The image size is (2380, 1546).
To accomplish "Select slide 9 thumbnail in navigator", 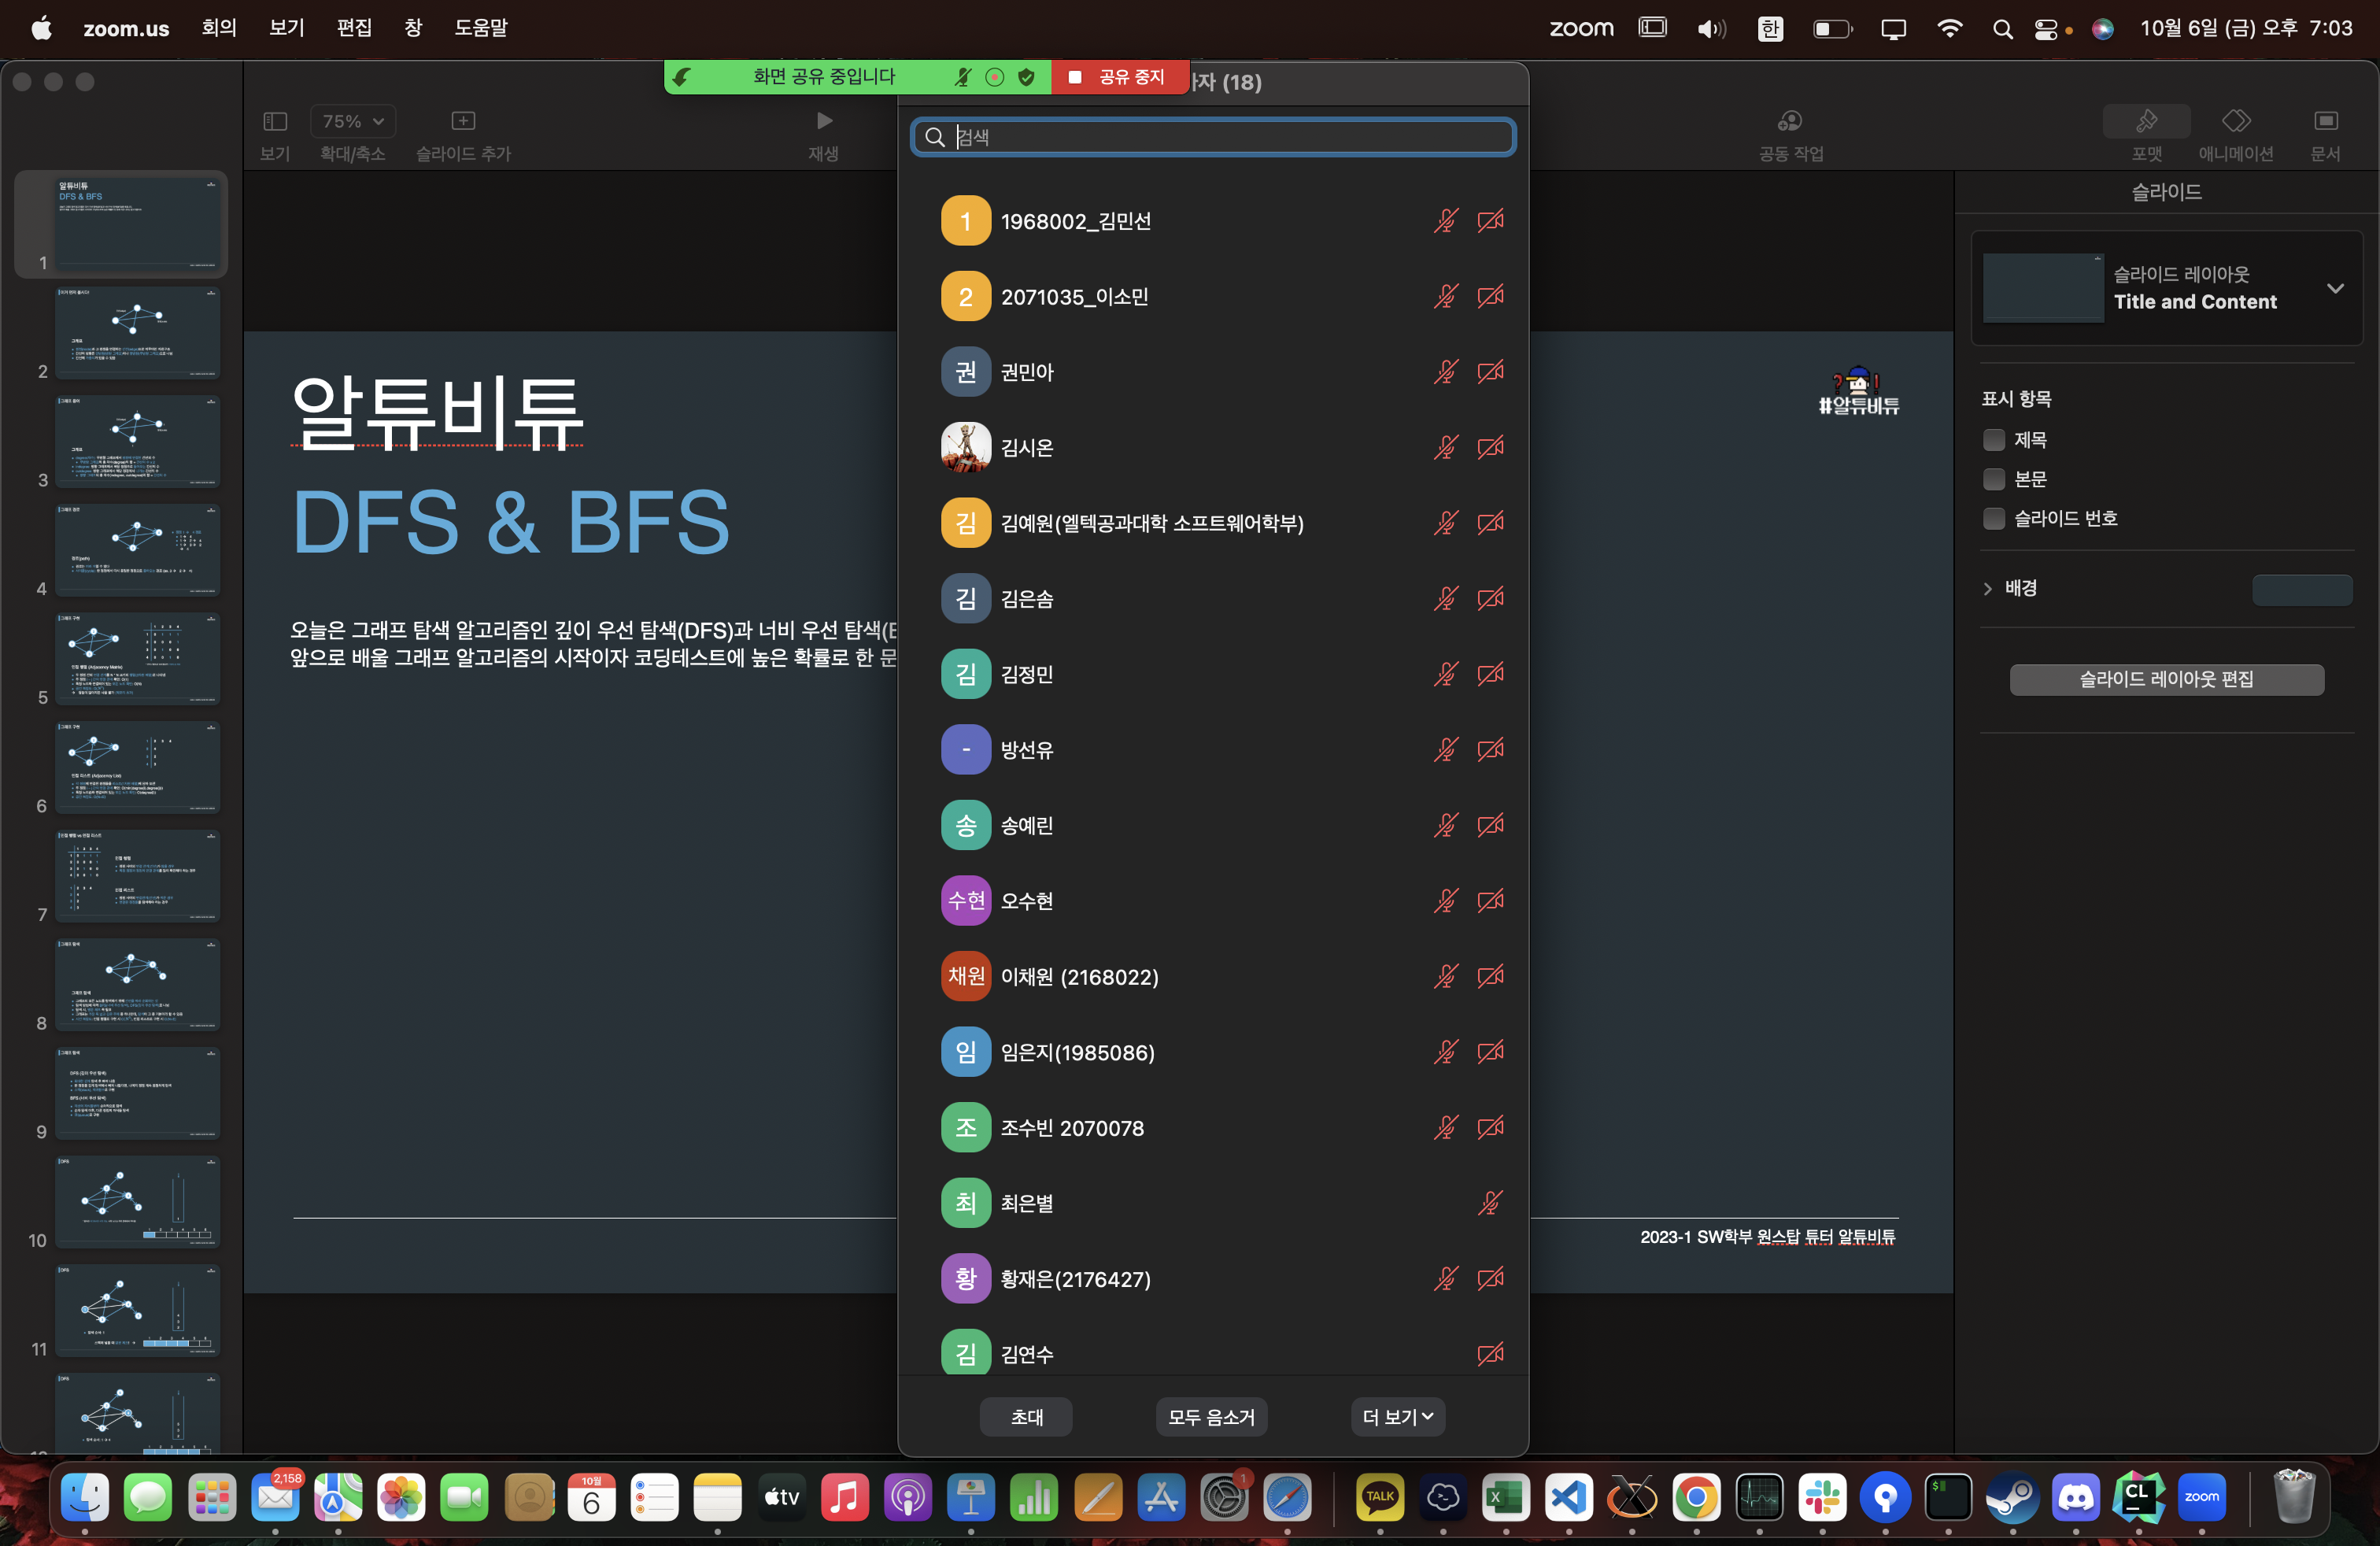I will 137,1093.
